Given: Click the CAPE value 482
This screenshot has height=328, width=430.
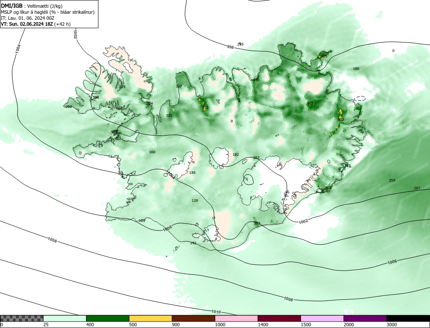Looking at the screenshot, I should point(328,188).
